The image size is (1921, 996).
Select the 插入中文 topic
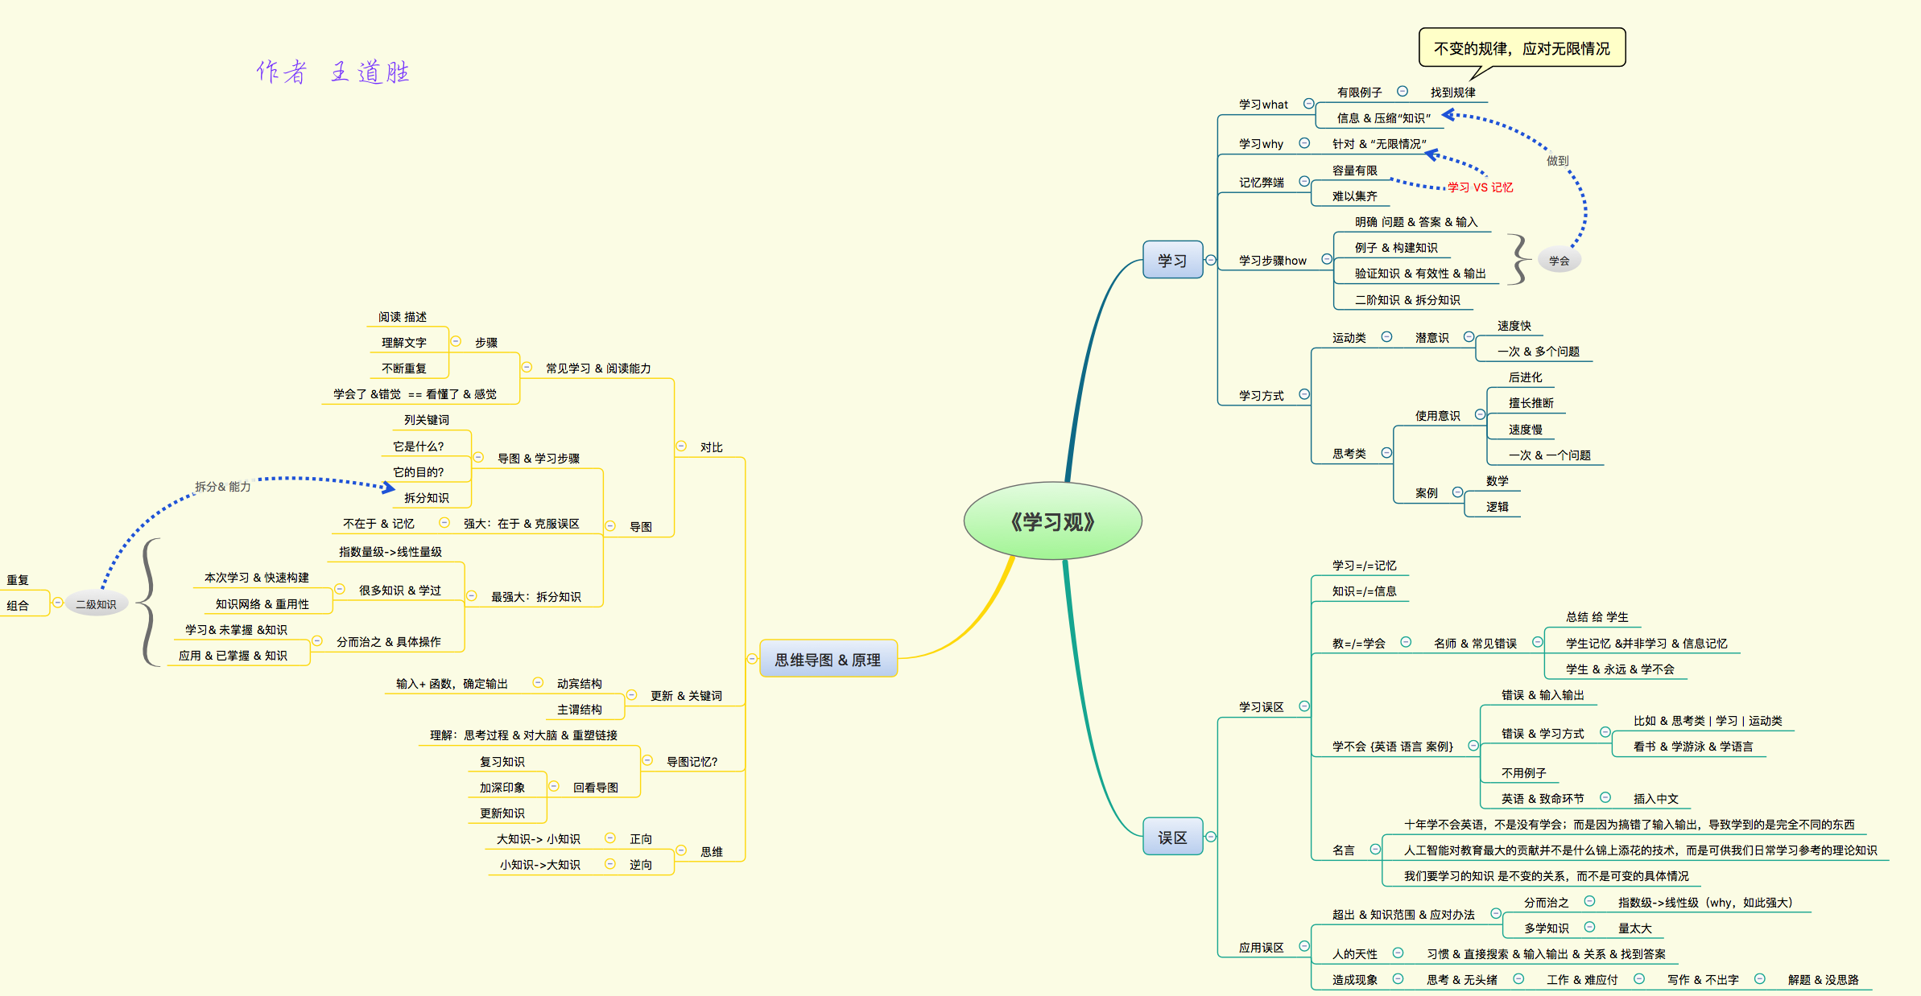tap(1655, 799)
